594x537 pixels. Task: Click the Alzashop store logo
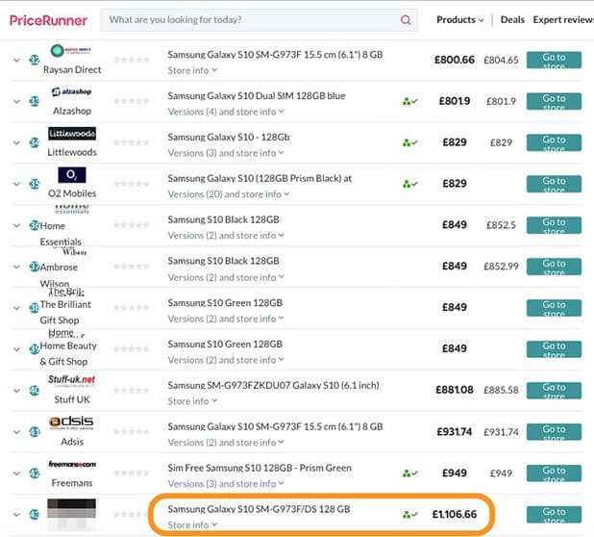[x=72, y=91]
